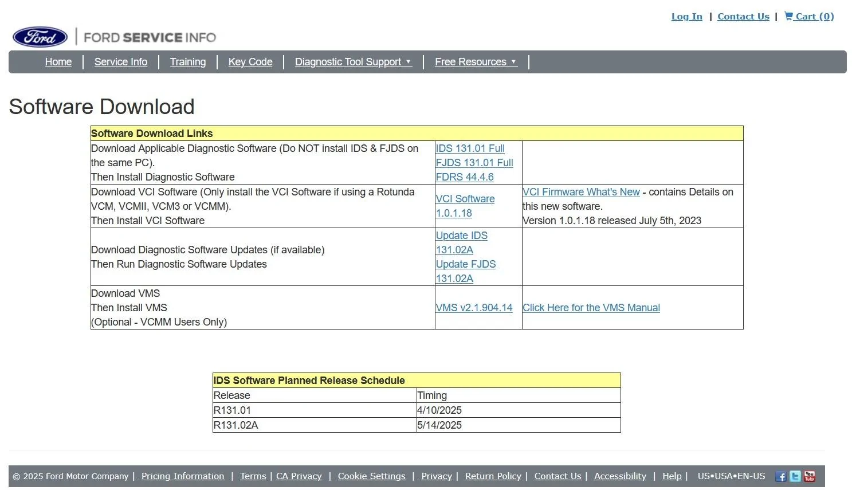Expand the Diagnostic Tool Support dropdown

tap(353, 62)
